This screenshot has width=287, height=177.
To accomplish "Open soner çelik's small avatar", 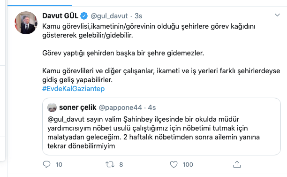I will point(52,108).
